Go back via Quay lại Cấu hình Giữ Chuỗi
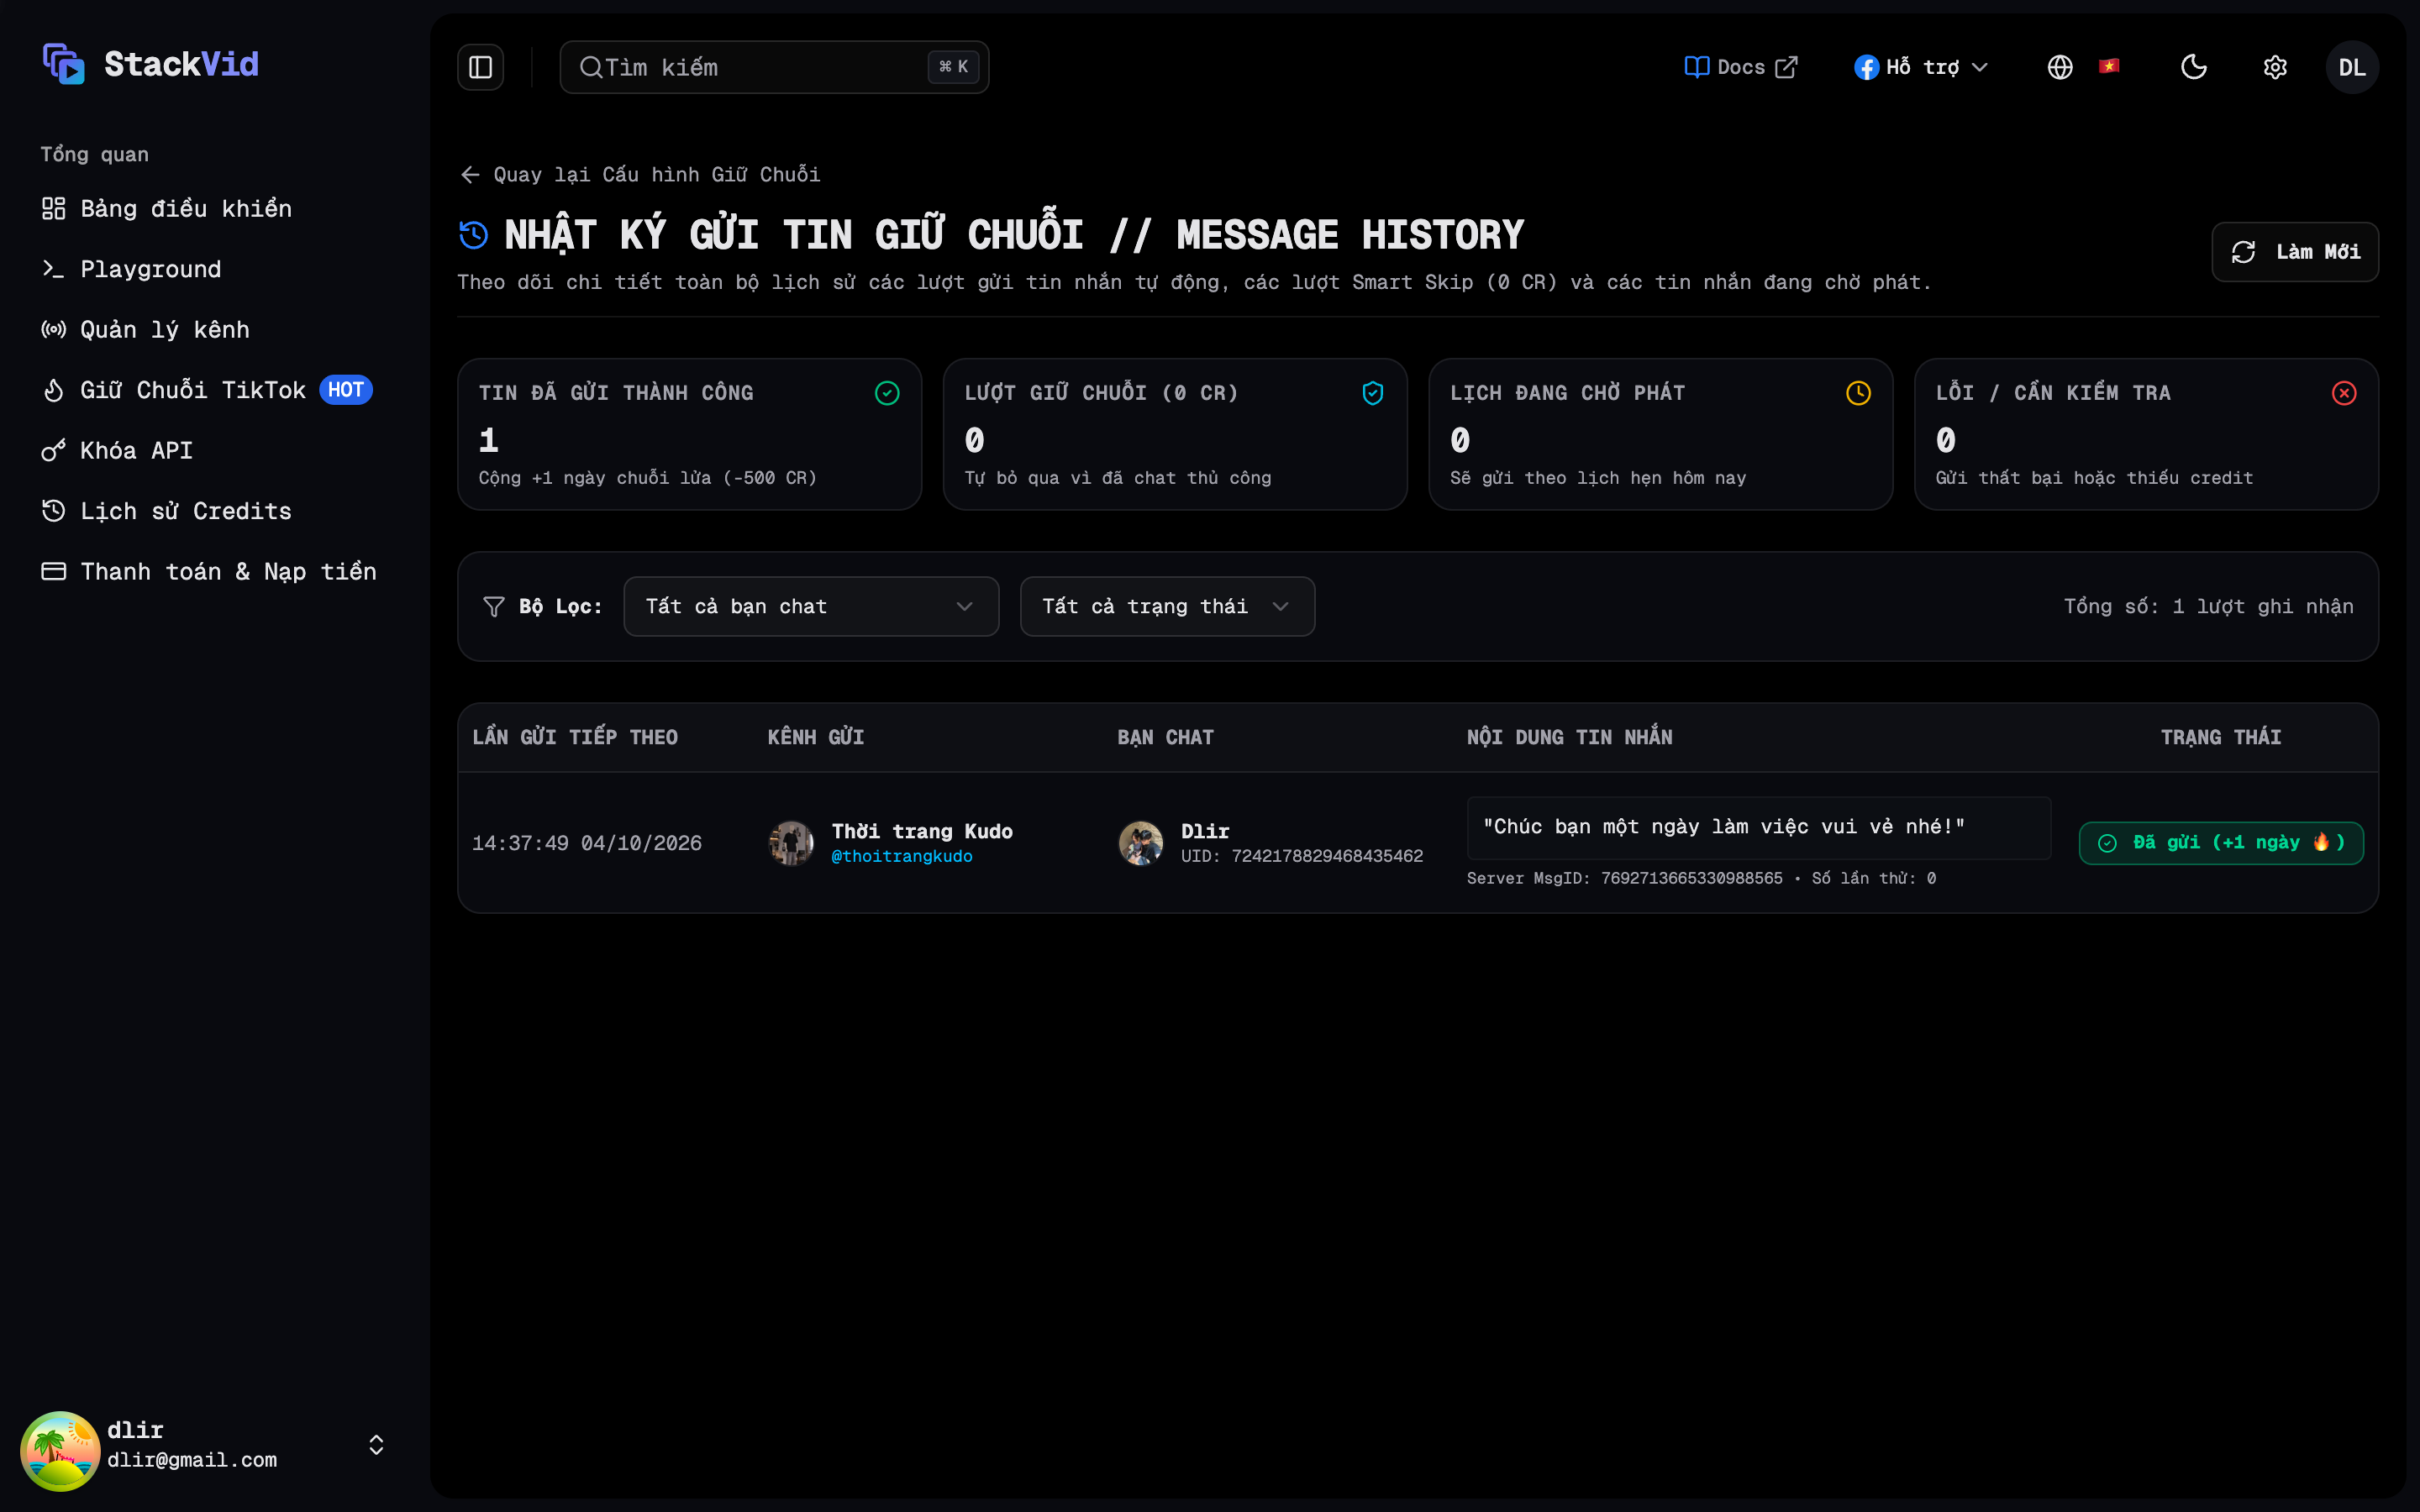 click(640, 175)
